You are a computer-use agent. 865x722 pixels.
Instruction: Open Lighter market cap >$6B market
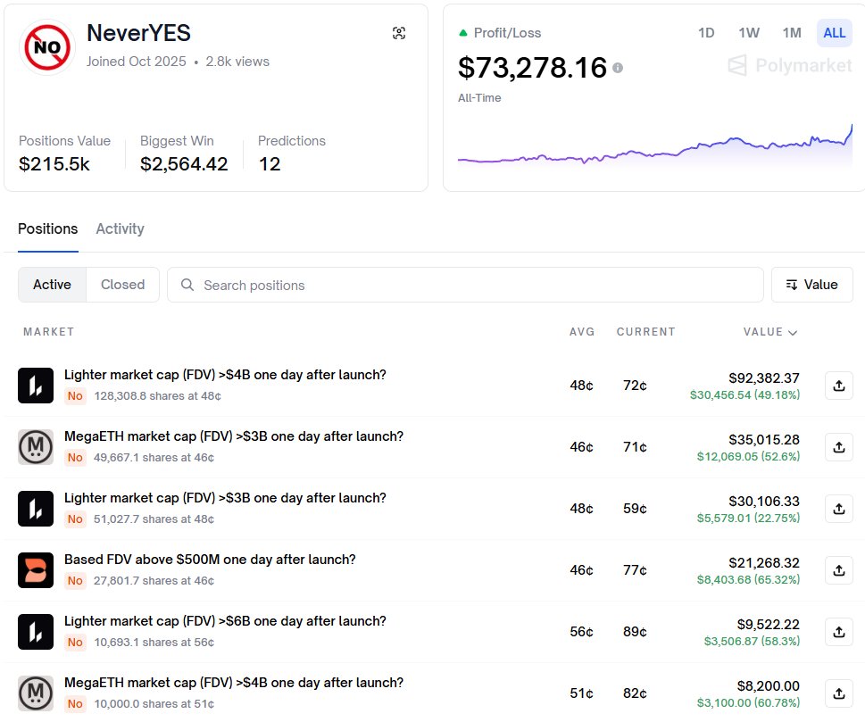point(225,622)
